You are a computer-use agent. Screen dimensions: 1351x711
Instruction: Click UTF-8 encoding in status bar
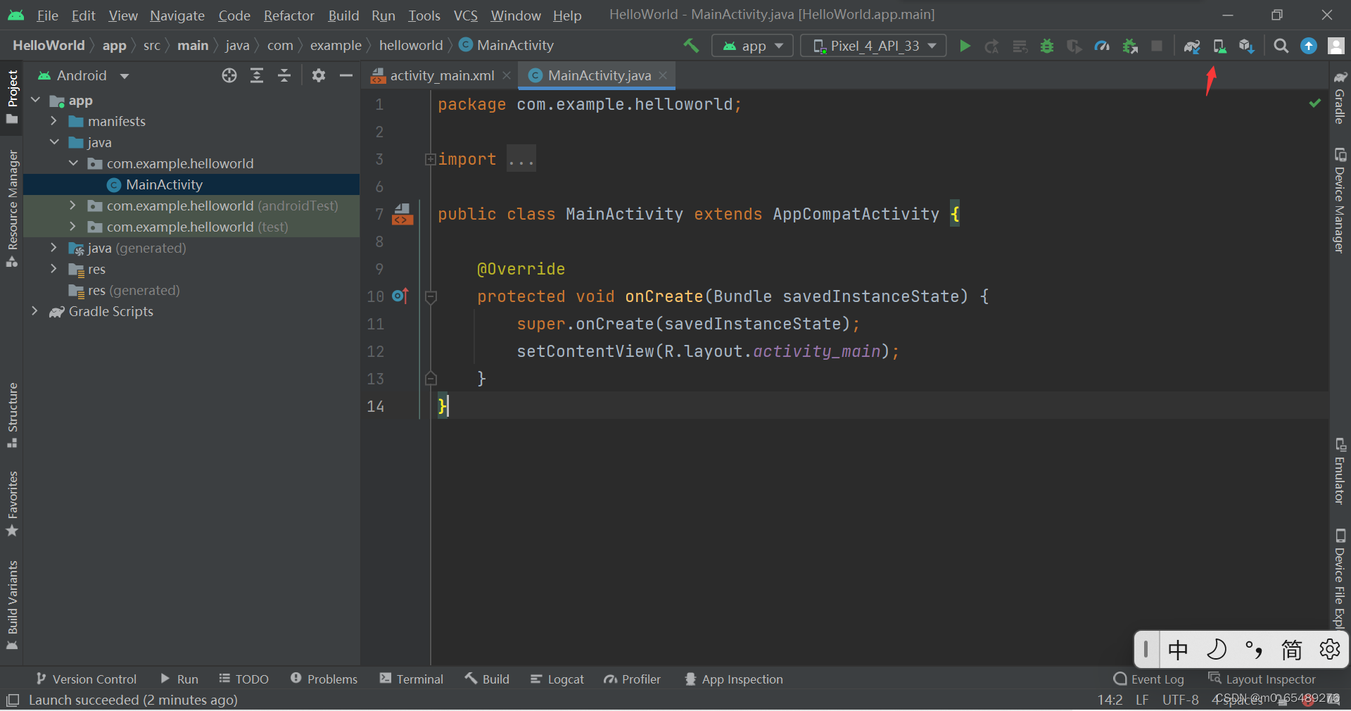(x=1180, y=700)
